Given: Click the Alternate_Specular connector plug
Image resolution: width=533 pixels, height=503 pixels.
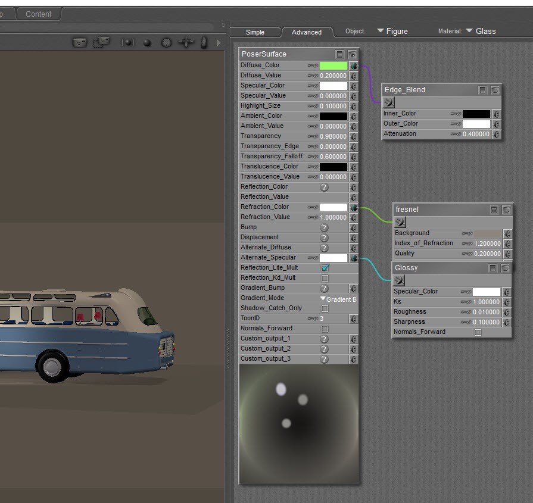Looking at the screenshot, I should (354, 258).
